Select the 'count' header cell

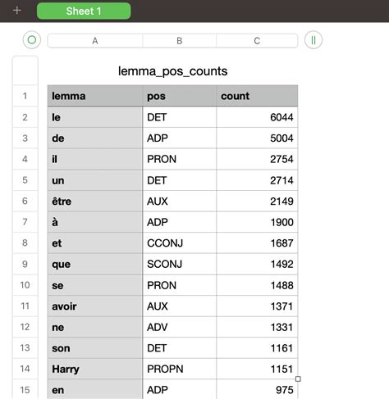click(257, 96)
